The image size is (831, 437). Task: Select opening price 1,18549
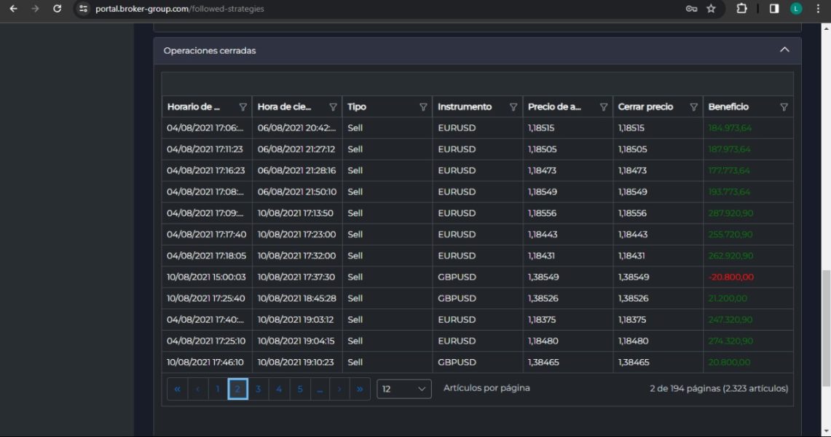click(543, 192)
